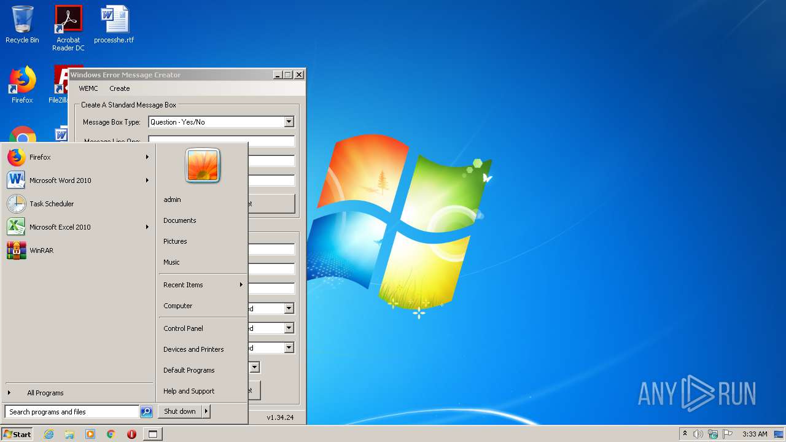Open the network tray icon
The height and width of the screenshot is (442, 786).
713,434
